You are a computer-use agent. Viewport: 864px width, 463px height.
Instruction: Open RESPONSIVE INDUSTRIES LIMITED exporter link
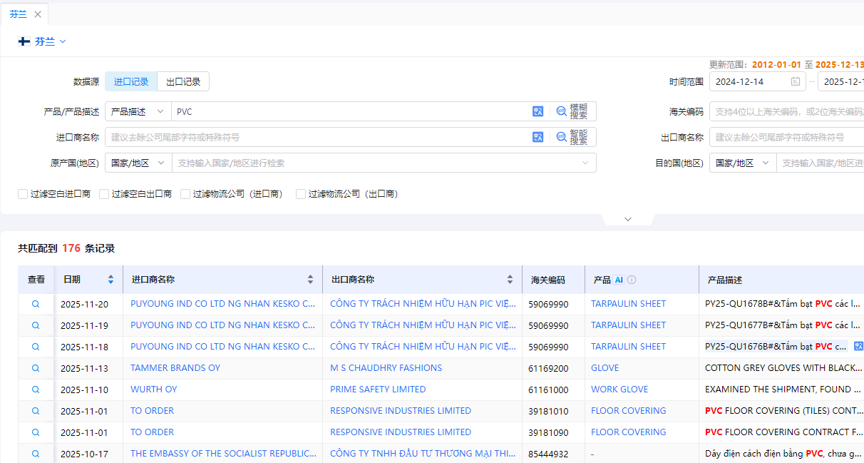(x=400, y=411)
